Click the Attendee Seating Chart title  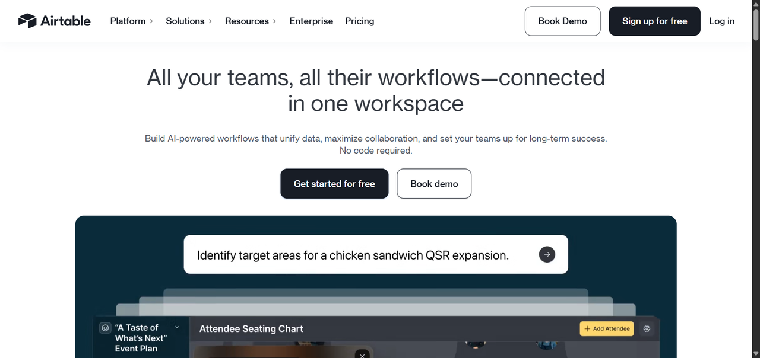pos(251,328)
